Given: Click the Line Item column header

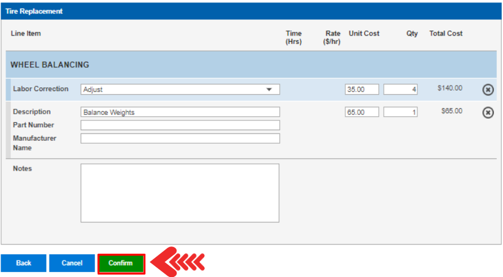Looking at the screenshot, I should pyautogui.click(x=26, y=34).
